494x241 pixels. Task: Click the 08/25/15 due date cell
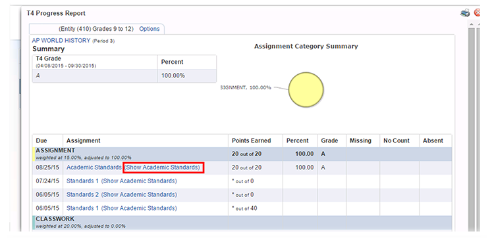click(x=47, y=167)
